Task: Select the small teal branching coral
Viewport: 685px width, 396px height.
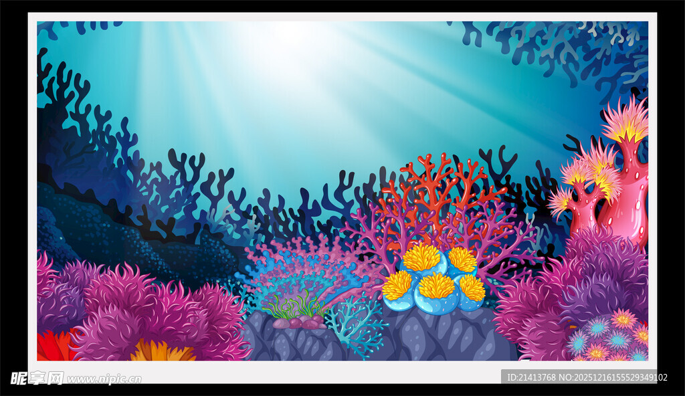Action: click(x=356, y=322)
